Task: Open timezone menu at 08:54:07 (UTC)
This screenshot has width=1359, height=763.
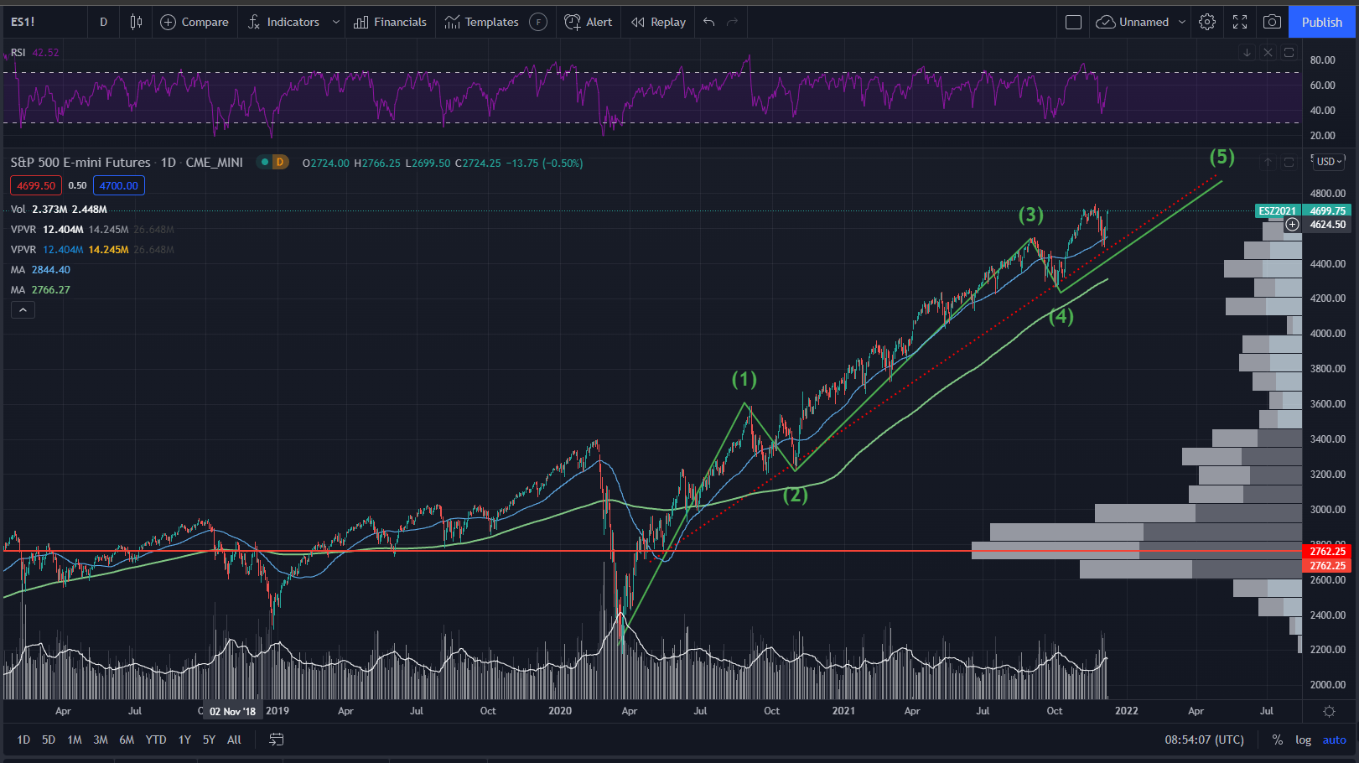Action: (x=1204, y=740)
